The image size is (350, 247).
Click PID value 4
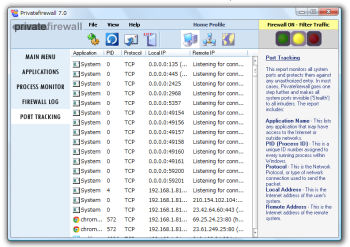tap(108, 190)
